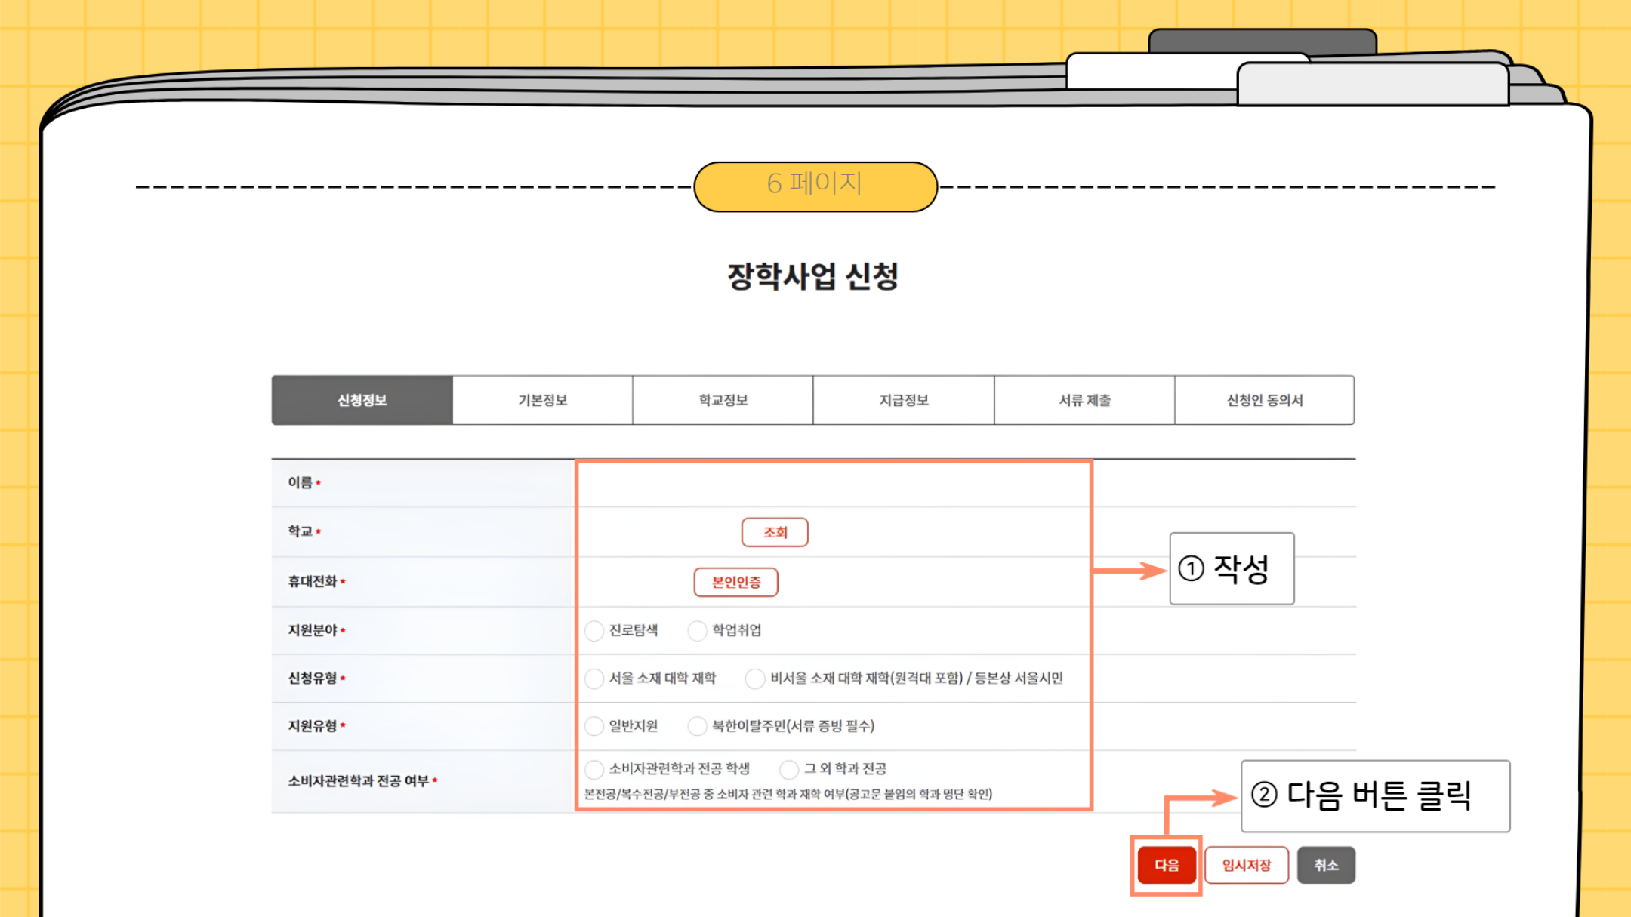The height and width of the screenshot is (917, 1631).
Task: Go to the 지급정보 tab
Action: (x=903, y=400)
